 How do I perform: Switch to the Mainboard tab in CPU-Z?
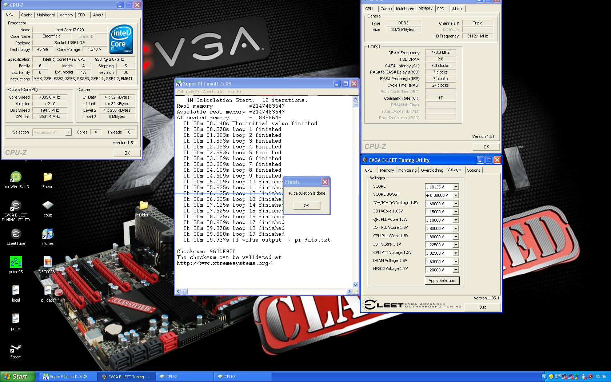coord(46,15)
